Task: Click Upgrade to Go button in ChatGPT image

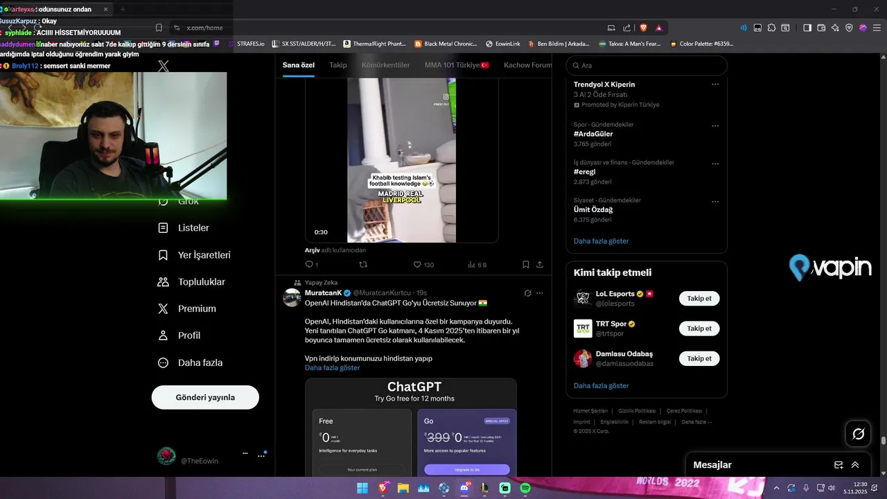Action: coord(466,470)
